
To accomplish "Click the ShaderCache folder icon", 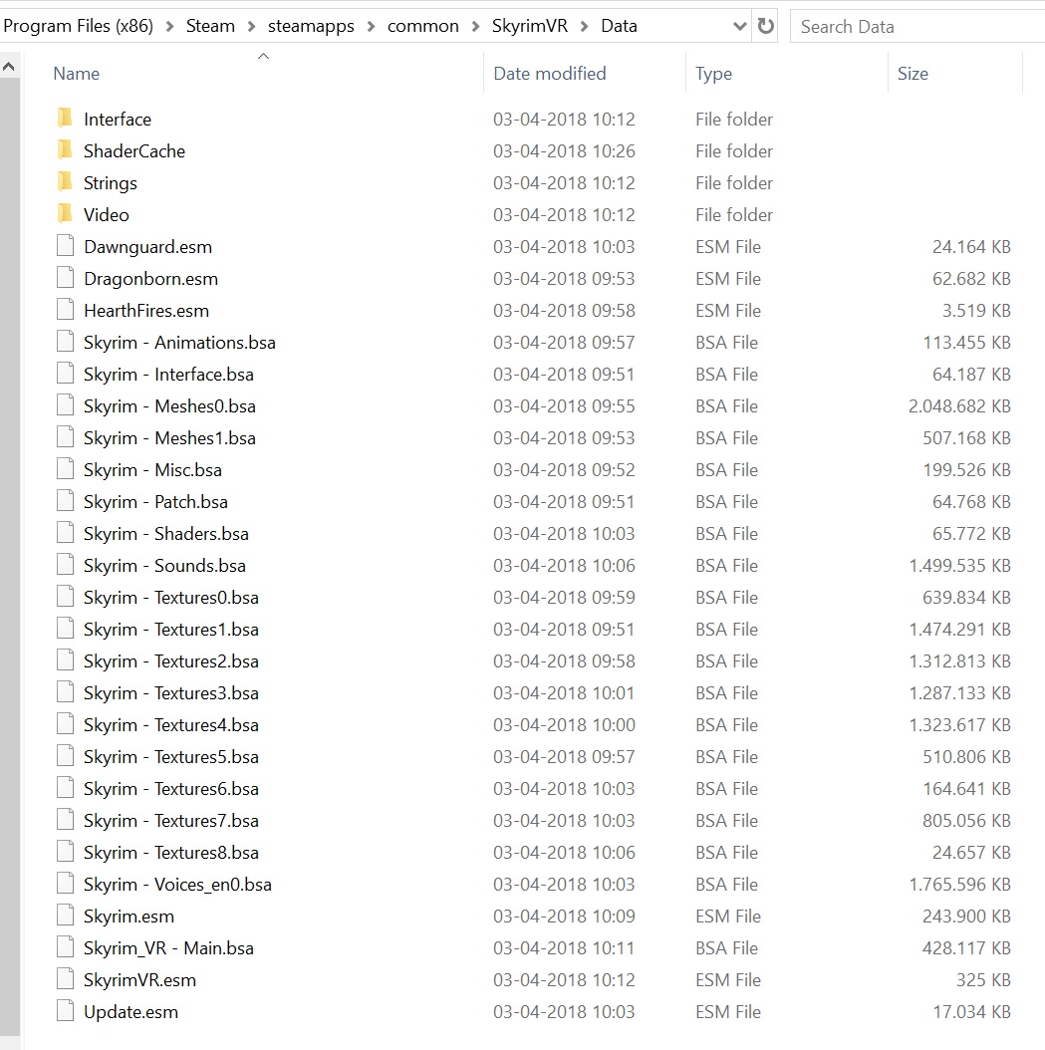I will click(x=65, y=150).
